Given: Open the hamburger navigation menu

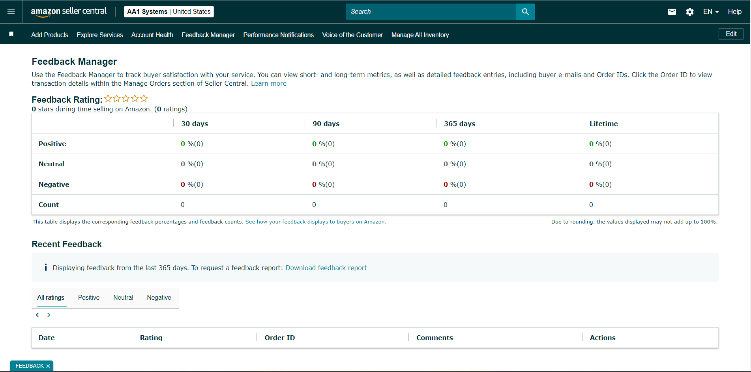Looking at the screenshot, I should click(11, 12).
